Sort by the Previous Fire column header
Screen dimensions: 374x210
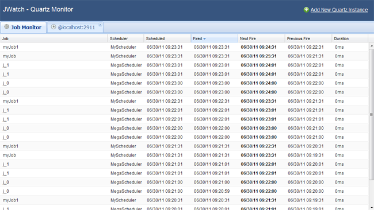[x=308, y=38]
